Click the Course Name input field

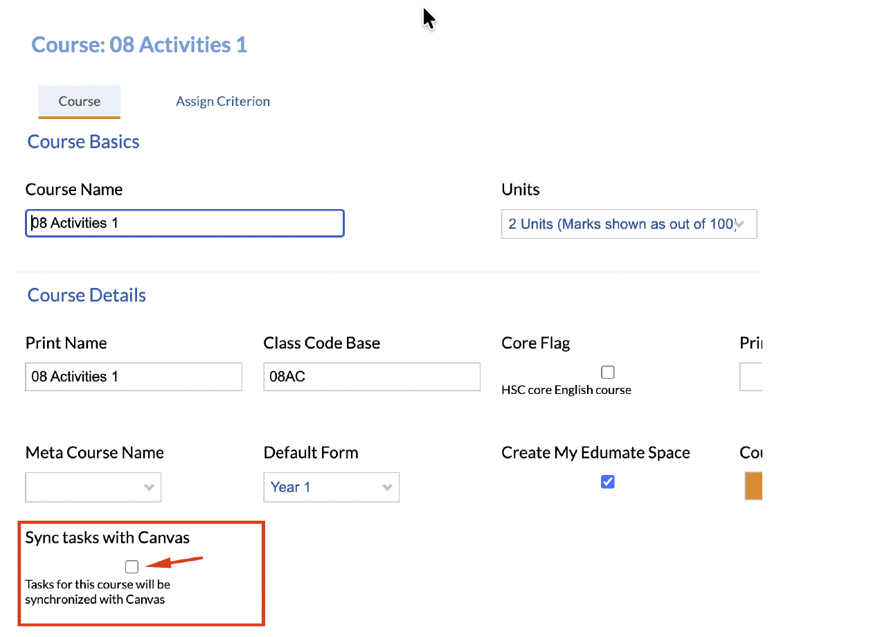pyautogui.click(x=185, y=223)
